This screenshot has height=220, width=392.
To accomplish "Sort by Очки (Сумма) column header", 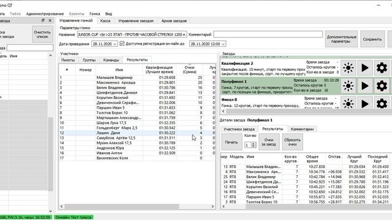I will 189,70.
